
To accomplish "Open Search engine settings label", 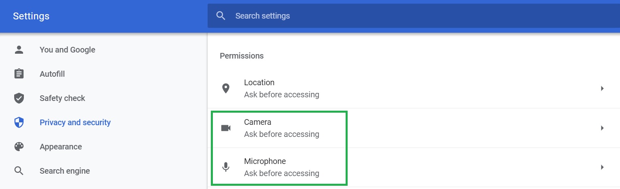I will 65,171.
